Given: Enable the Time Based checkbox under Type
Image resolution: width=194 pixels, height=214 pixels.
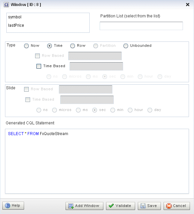Looking at the screenshot, I should click(x=39, y=66).
